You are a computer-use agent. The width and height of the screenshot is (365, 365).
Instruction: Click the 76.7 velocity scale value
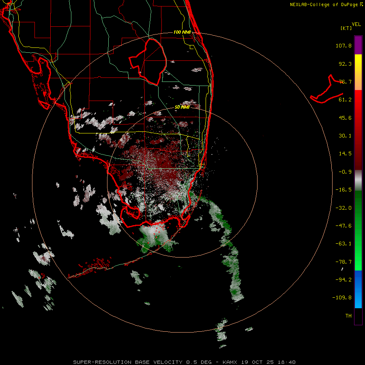tap(345, 82)
